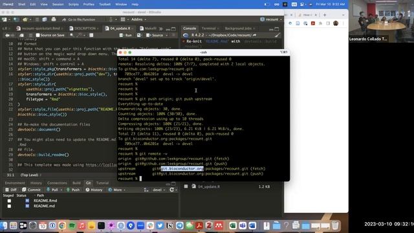414x233 pixels.
Task: Open Chrome from the dock
Action: point(62,226)
